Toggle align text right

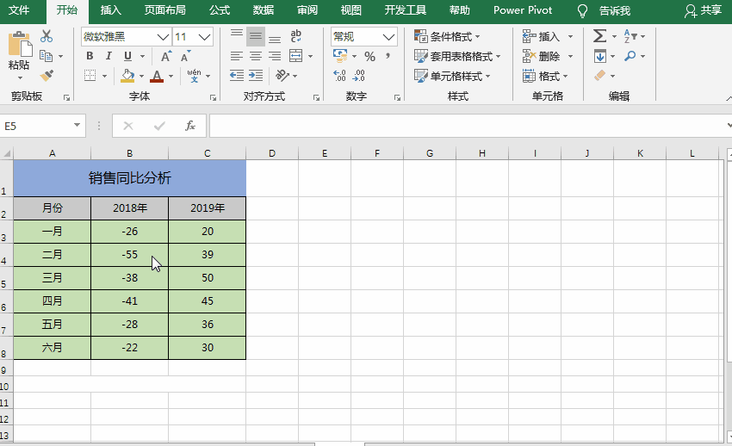tap(275, 56)
